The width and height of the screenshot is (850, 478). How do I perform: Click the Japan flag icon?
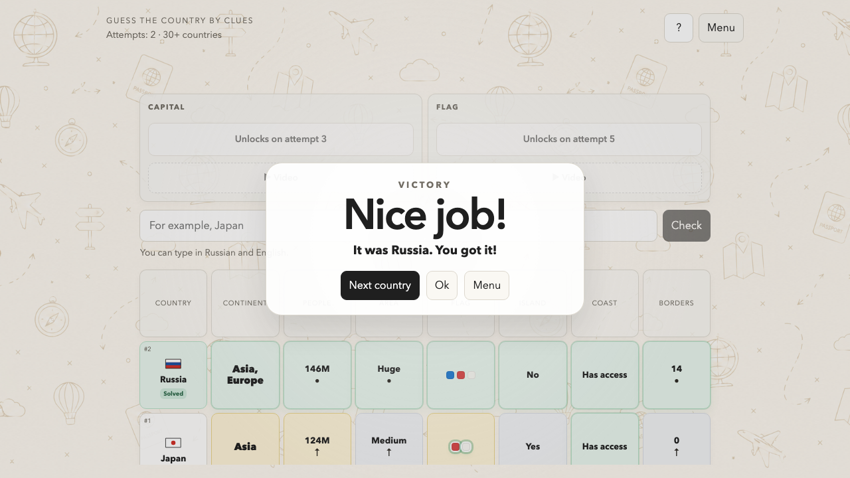tap(173, 443)
